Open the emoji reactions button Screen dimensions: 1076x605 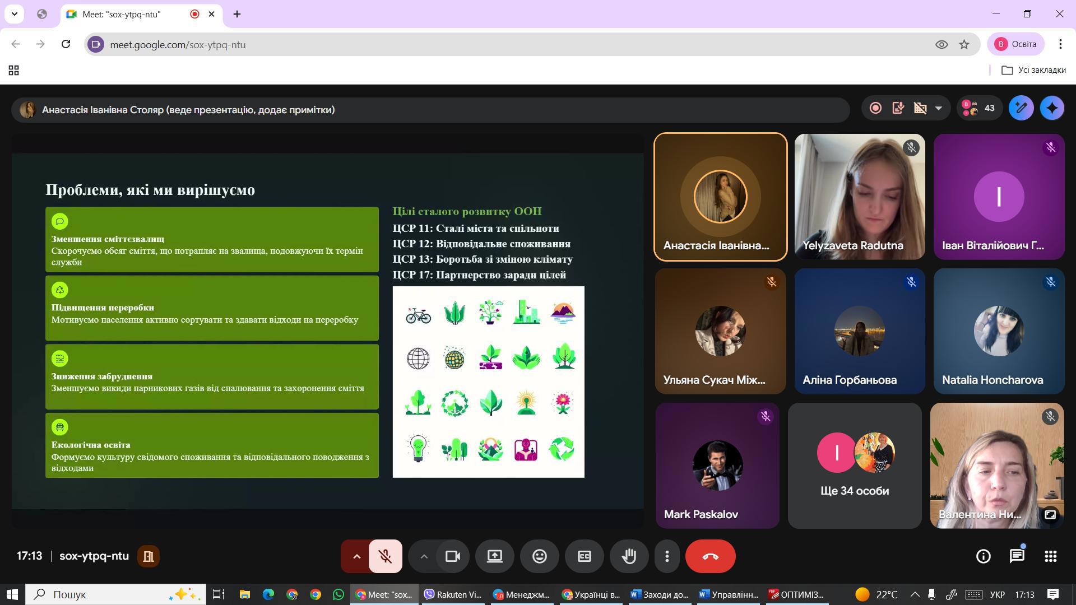click(539, 556)
